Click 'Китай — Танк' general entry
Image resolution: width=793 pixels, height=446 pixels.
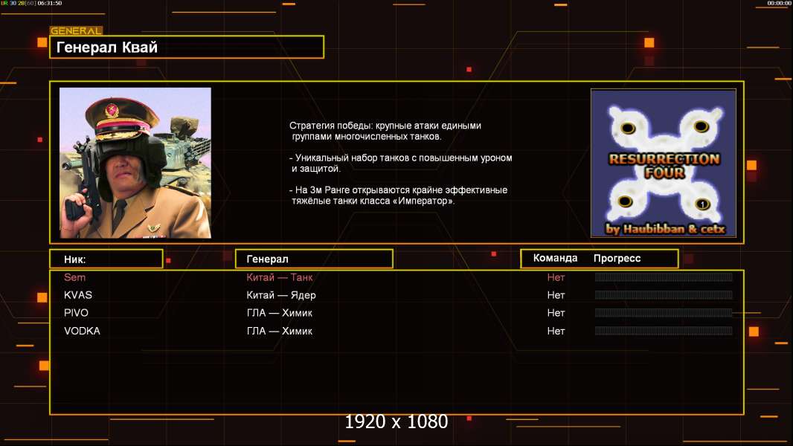click(x=279, y=277)
